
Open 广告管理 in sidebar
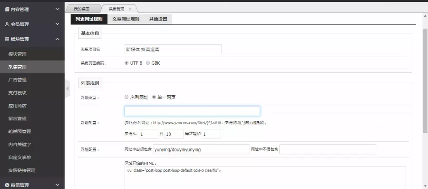pos(32,80)
